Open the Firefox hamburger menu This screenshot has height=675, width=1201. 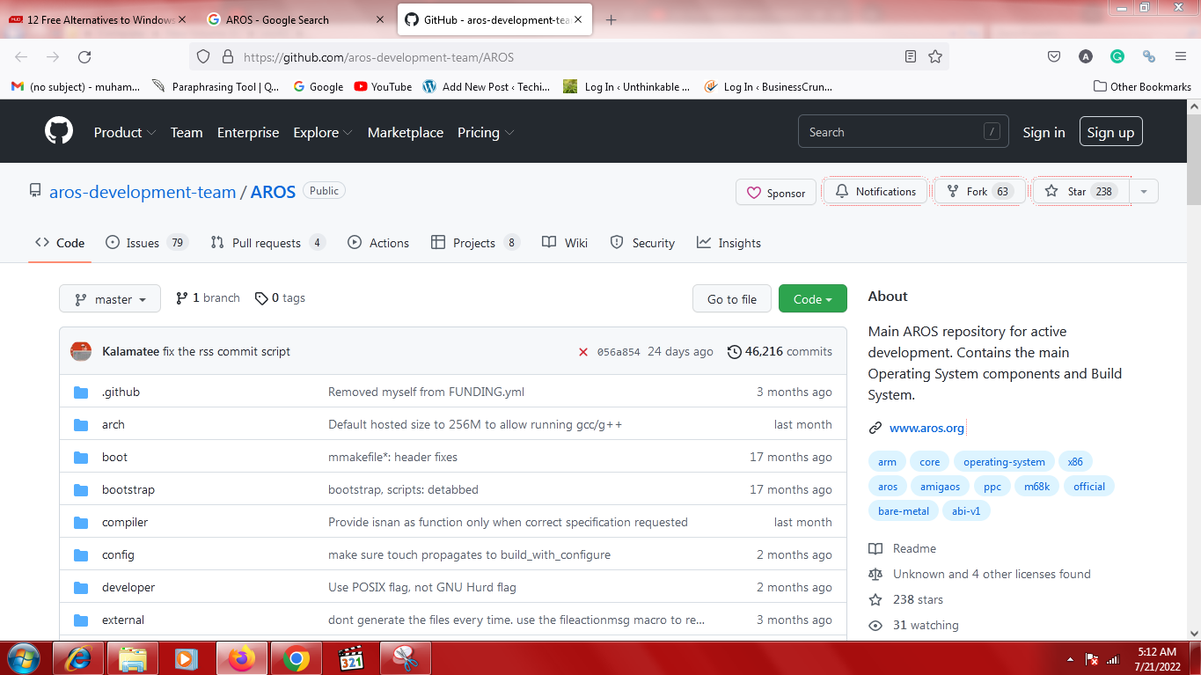(1181, 56)
